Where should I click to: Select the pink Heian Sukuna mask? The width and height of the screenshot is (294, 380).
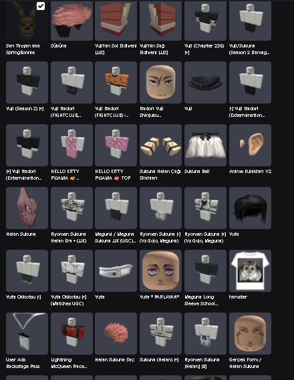tap(27, 208)
